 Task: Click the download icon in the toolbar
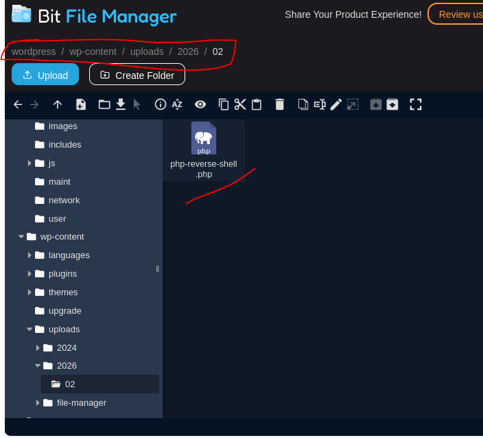121,104
